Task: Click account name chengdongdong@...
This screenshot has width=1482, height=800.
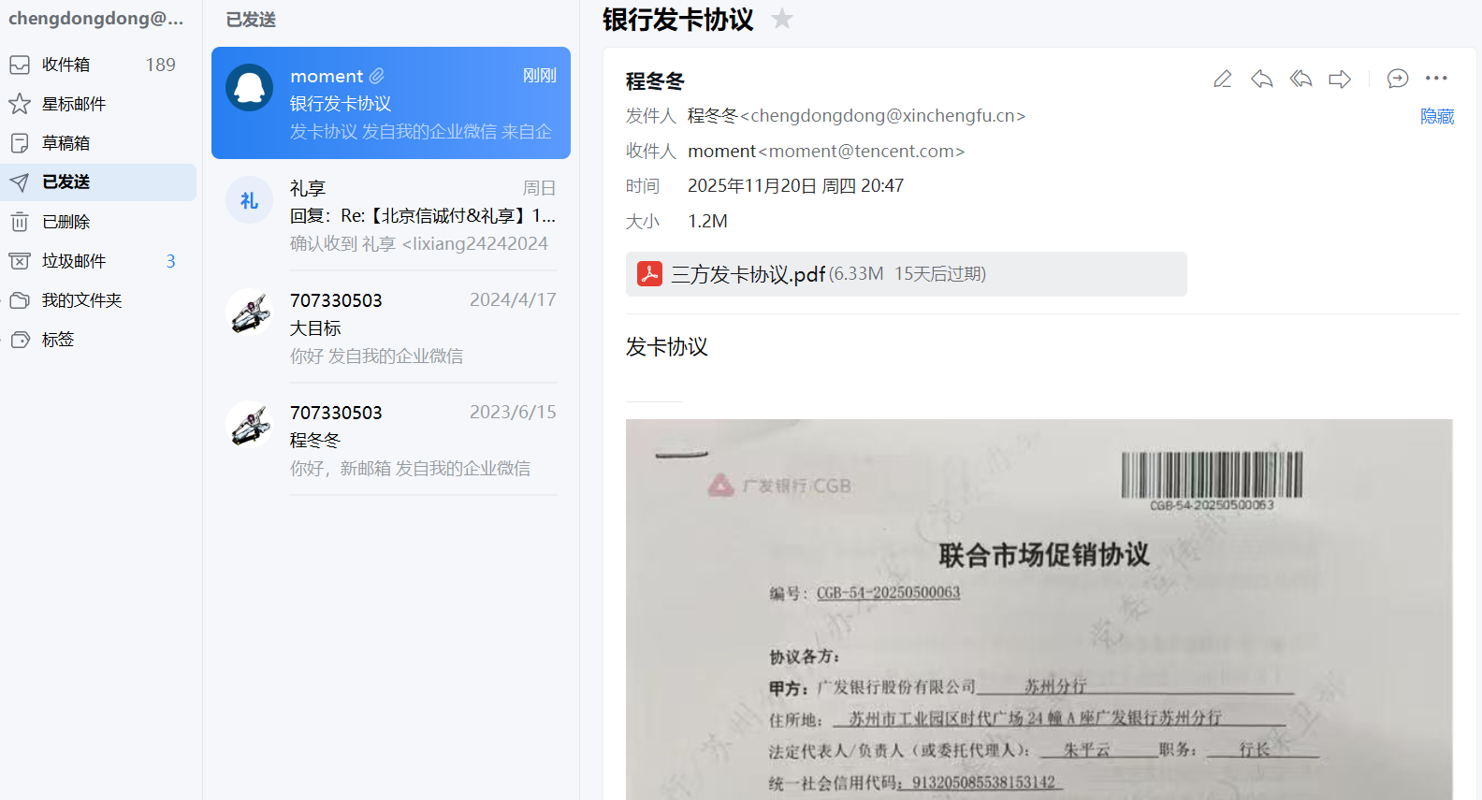Action: pos(96,19)
